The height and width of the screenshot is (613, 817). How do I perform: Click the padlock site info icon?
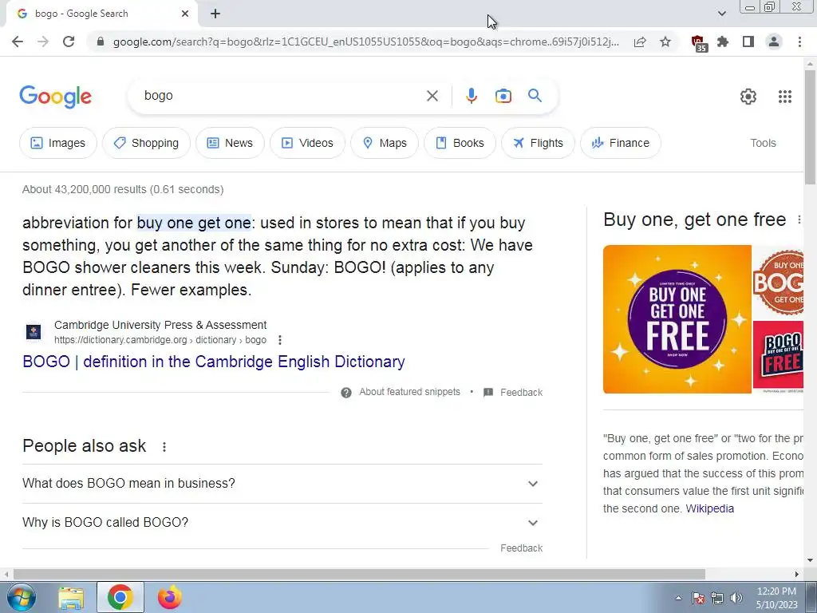[101, 42]
